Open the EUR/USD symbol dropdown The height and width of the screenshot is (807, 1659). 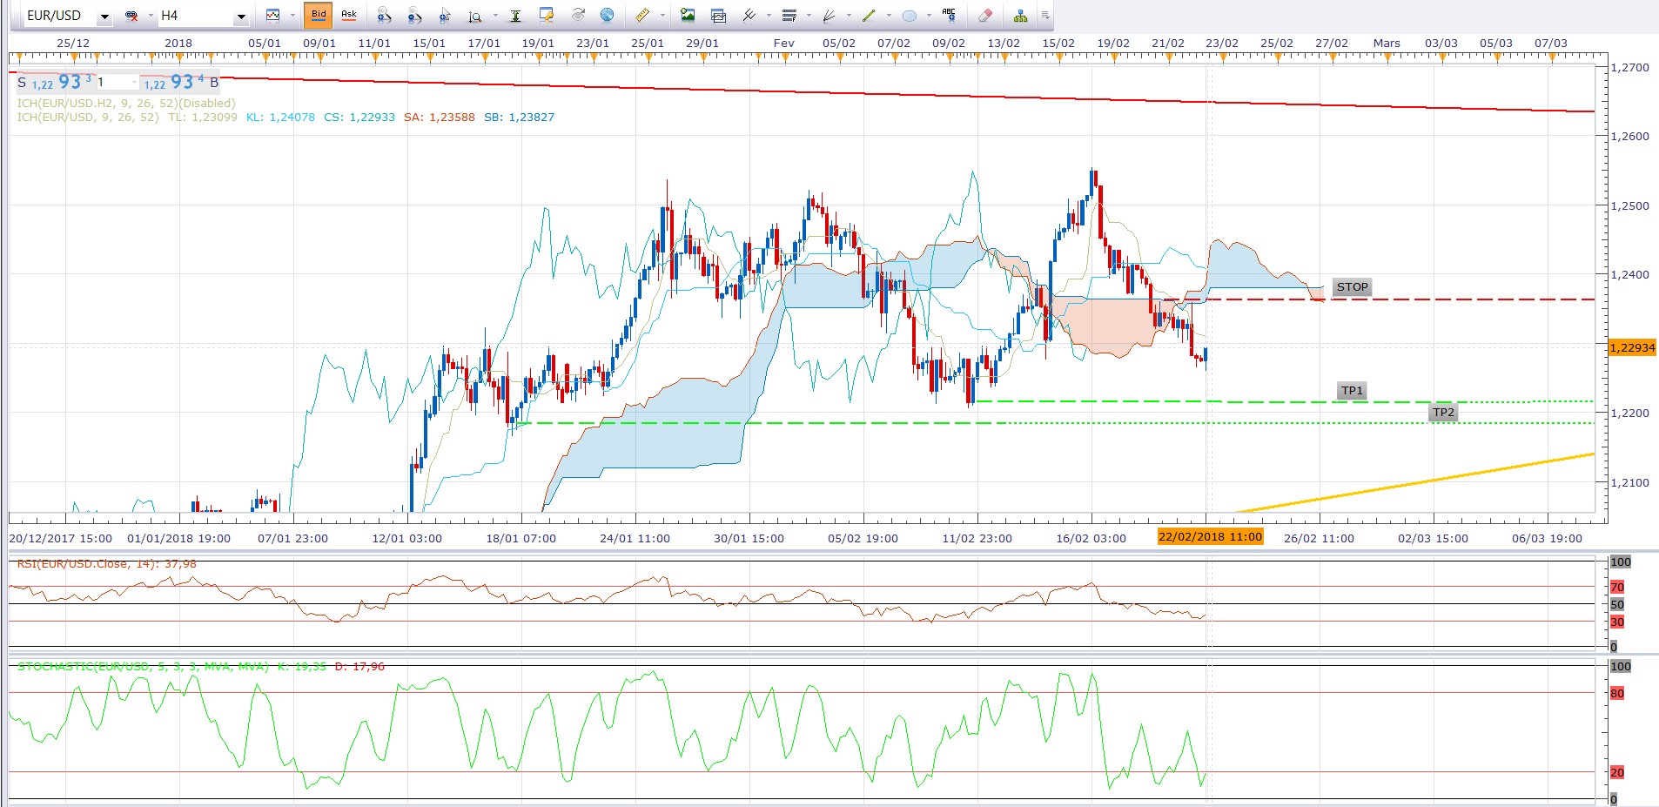coord(104,17)
